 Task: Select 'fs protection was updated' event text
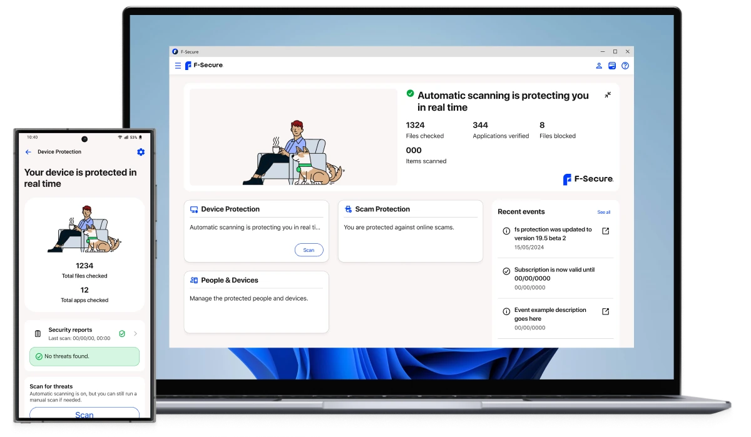(553, 234)
